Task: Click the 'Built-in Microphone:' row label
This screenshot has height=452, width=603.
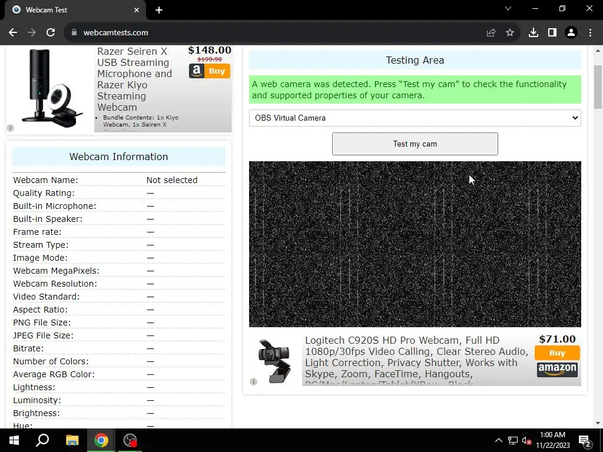Action: (x=55, y=207)
